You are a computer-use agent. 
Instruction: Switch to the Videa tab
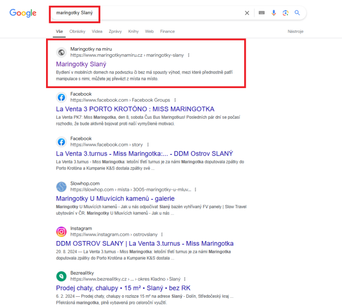pyautogui.click(x=97, y=31)
